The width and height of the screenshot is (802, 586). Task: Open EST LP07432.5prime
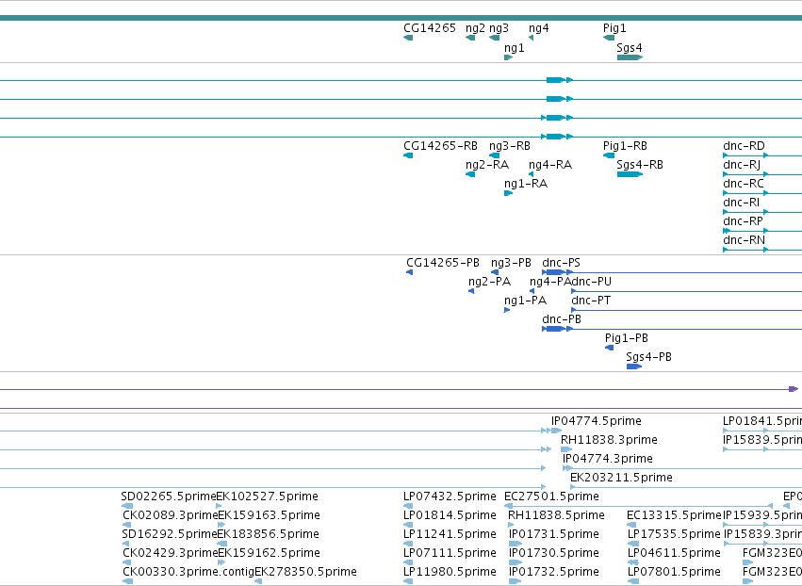click(x=450, y=497)
